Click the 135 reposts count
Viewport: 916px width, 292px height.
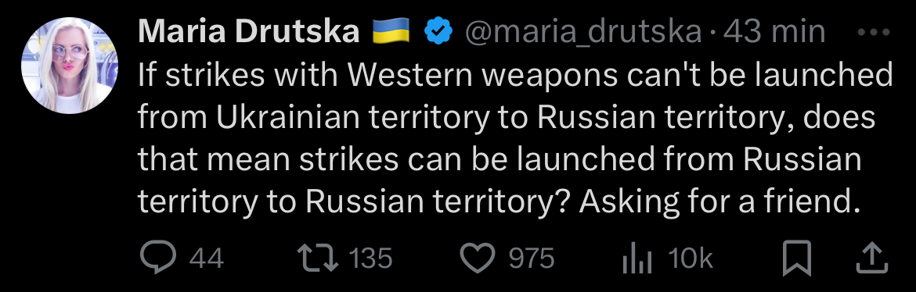tap(371, 258)
